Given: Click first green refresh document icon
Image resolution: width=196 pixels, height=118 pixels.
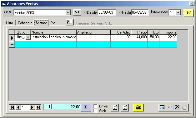Looking at the screenshot, I should 115,107.
